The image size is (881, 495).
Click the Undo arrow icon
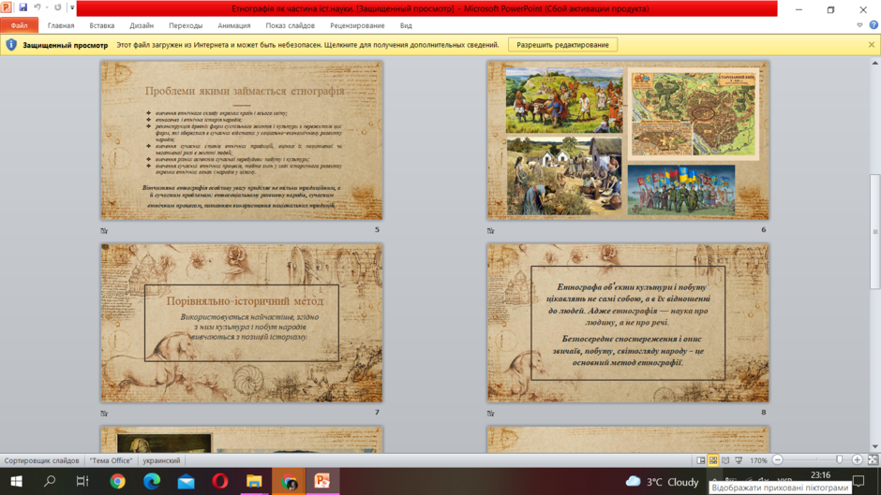(37, 7)
